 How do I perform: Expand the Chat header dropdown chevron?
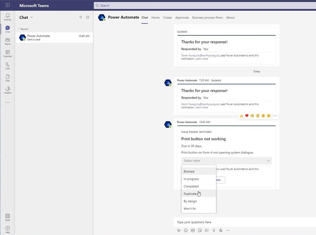[31, 17]
